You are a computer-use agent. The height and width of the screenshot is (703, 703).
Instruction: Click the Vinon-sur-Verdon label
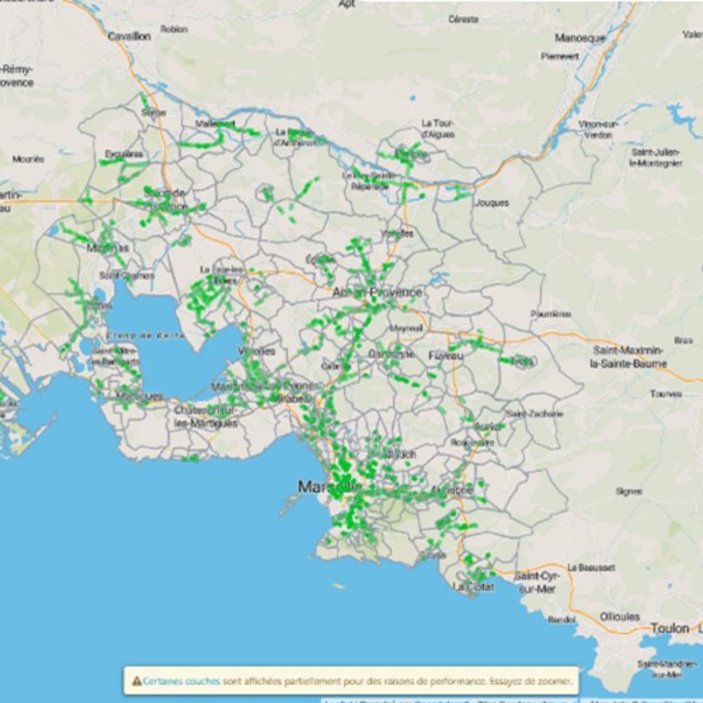(598, 129)
